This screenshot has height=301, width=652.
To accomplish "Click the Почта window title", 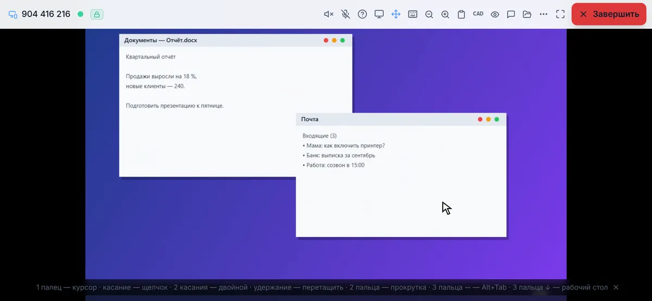I will 310,119.
